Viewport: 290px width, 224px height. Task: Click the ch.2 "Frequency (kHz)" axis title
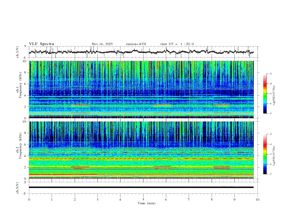click(x=21, y=146)
